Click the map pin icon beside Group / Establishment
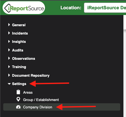 click(18, 99)
